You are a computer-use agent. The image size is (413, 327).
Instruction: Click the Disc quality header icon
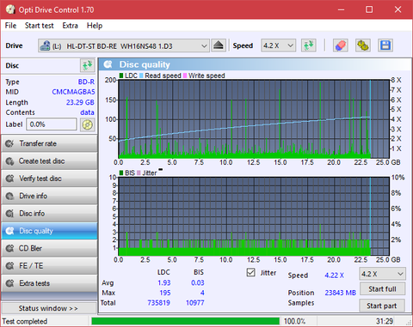click(x=108, y=64)
